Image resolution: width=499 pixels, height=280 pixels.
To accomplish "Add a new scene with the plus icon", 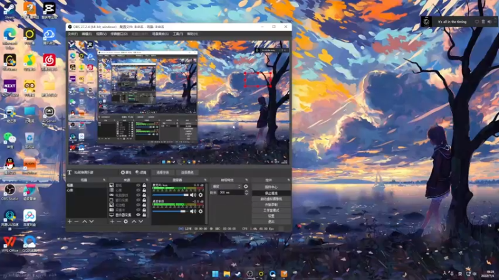I will 70,222.
